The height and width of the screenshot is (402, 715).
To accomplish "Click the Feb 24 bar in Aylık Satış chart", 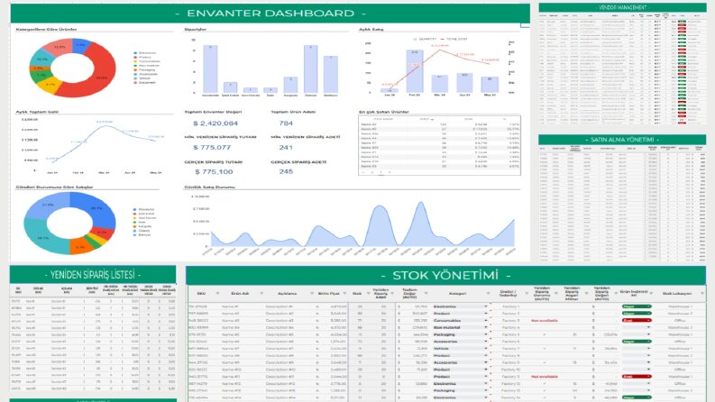I will (x=414, y=71).
